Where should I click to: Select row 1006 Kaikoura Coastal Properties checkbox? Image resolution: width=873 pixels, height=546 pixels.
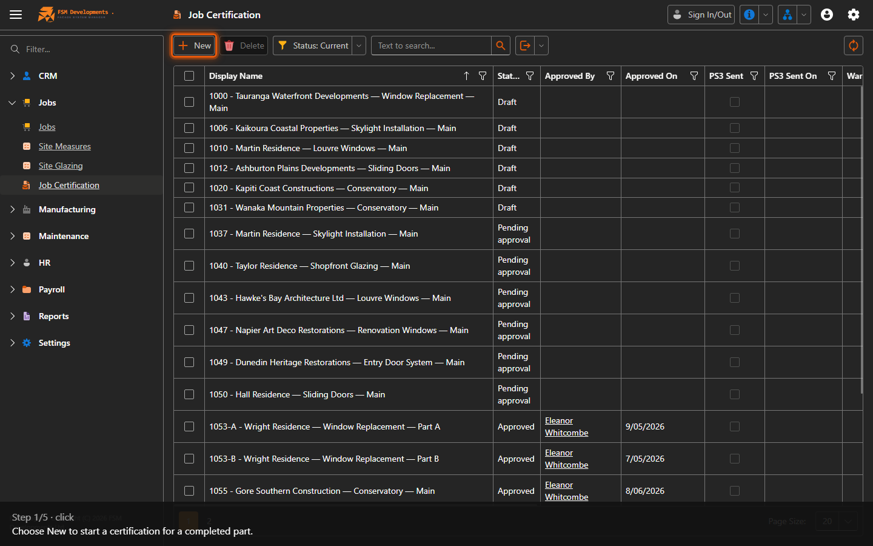tap(189, 128)
